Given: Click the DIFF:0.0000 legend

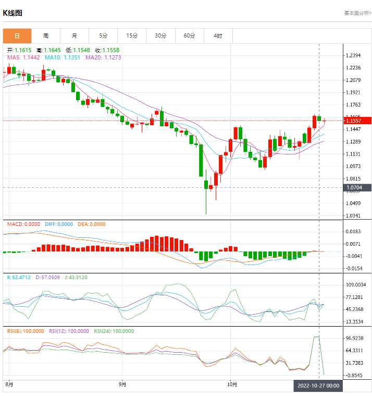Looking at the screenshot, I should 59,224.
